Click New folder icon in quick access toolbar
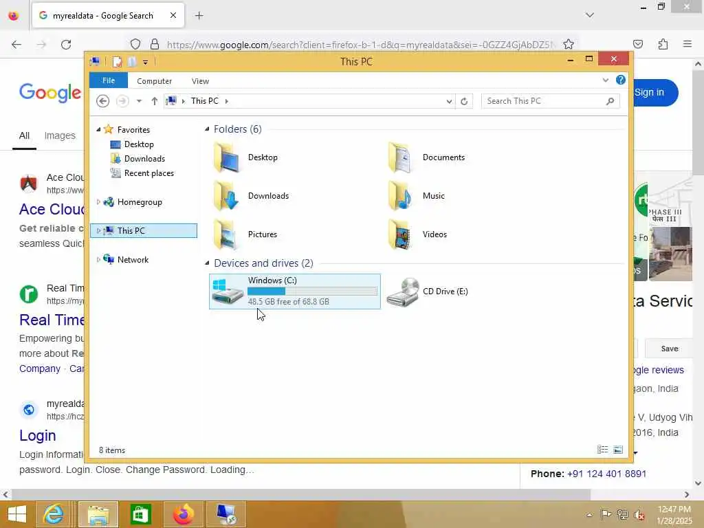 pos(132,61)
